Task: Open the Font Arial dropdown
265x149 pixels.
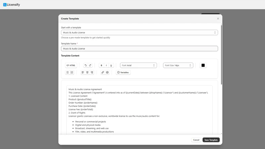Action: pyautogui.click(x=138, y=65)
